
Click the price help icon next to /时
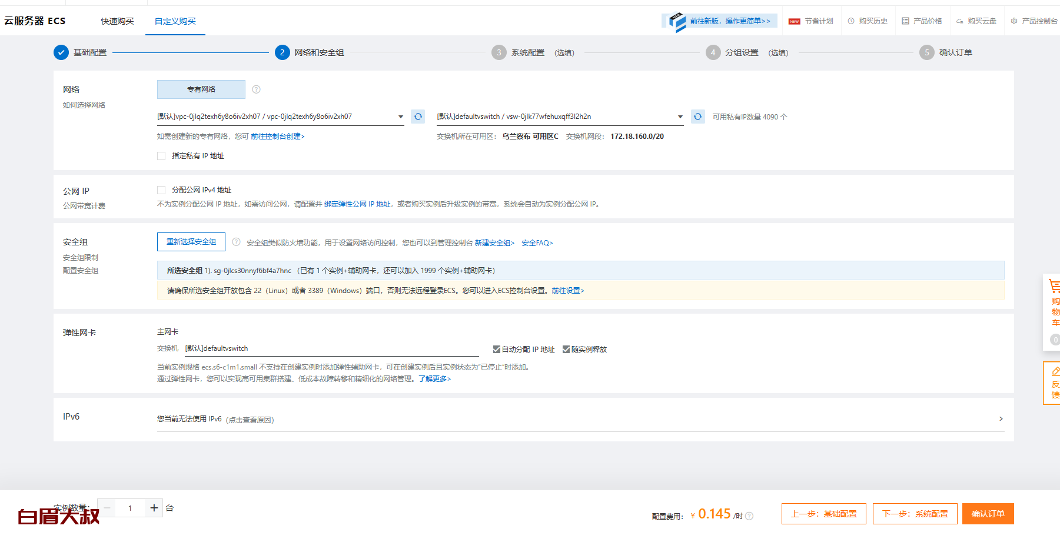pyautogui.click(x=749, y=516)
